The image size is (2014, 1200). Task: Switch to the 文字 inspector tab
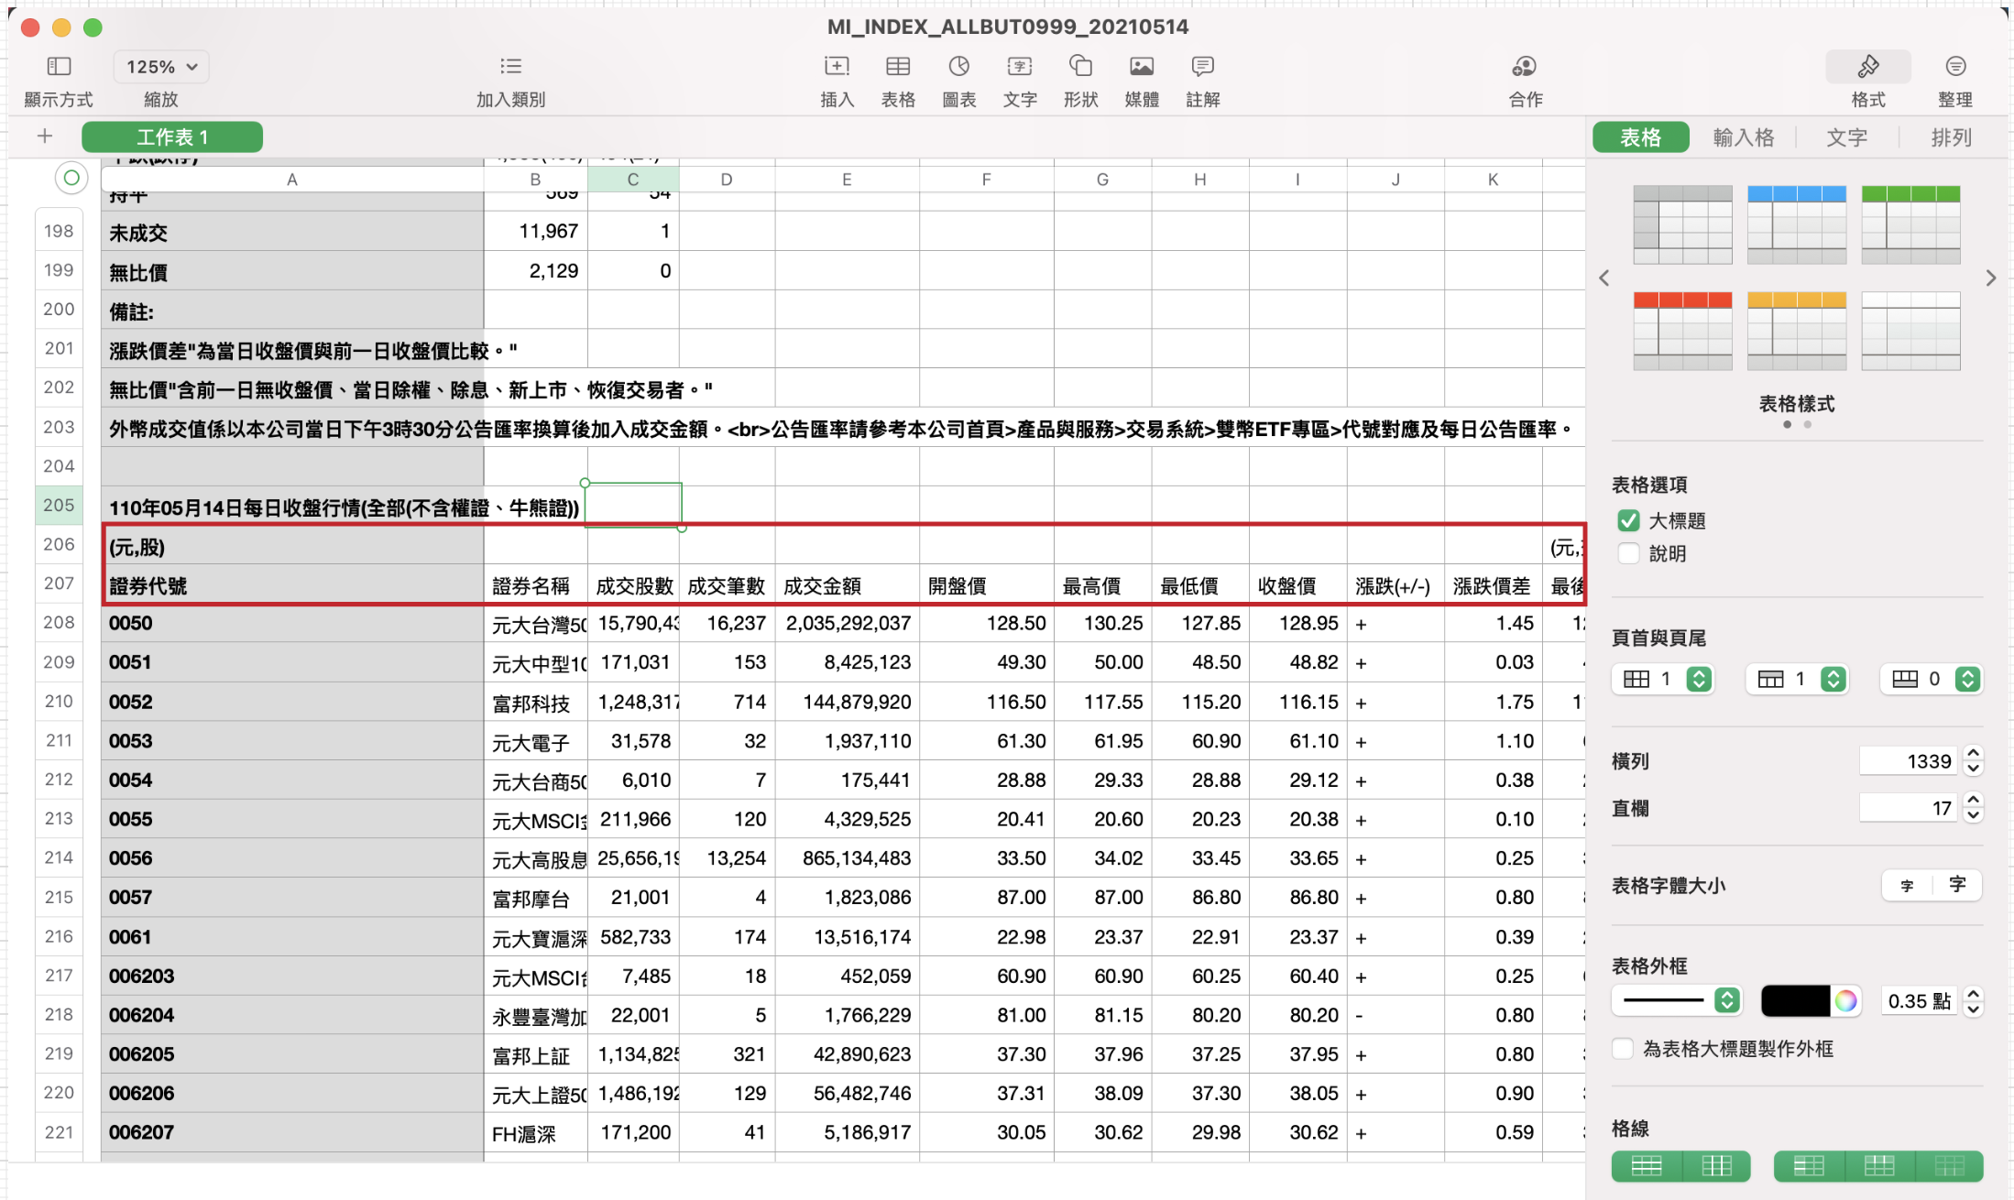(1847, 137)
